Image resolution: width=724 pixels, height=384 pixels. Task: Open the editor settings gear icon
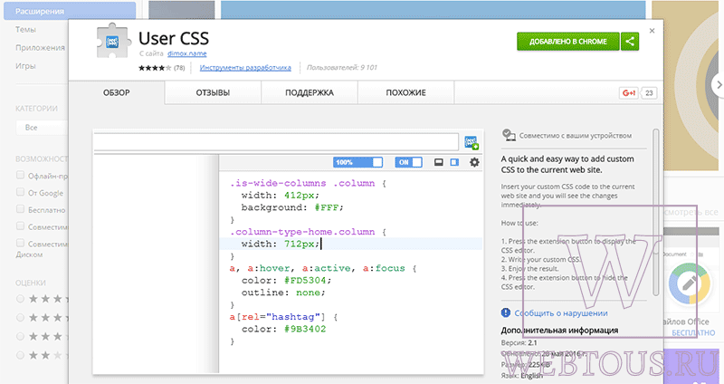pyautogui.click(x=474, y=162)
